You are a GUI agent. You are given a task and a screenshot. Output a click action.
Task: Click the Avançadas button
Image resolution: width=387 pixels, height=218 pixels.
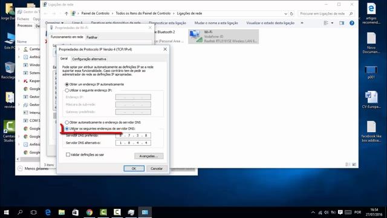(149, 156)
